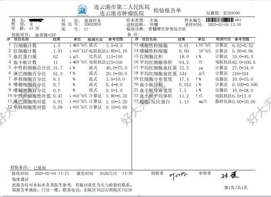Click the item name 单核细胞百分比
Screen dimensions: 271x197
[29, 79]
